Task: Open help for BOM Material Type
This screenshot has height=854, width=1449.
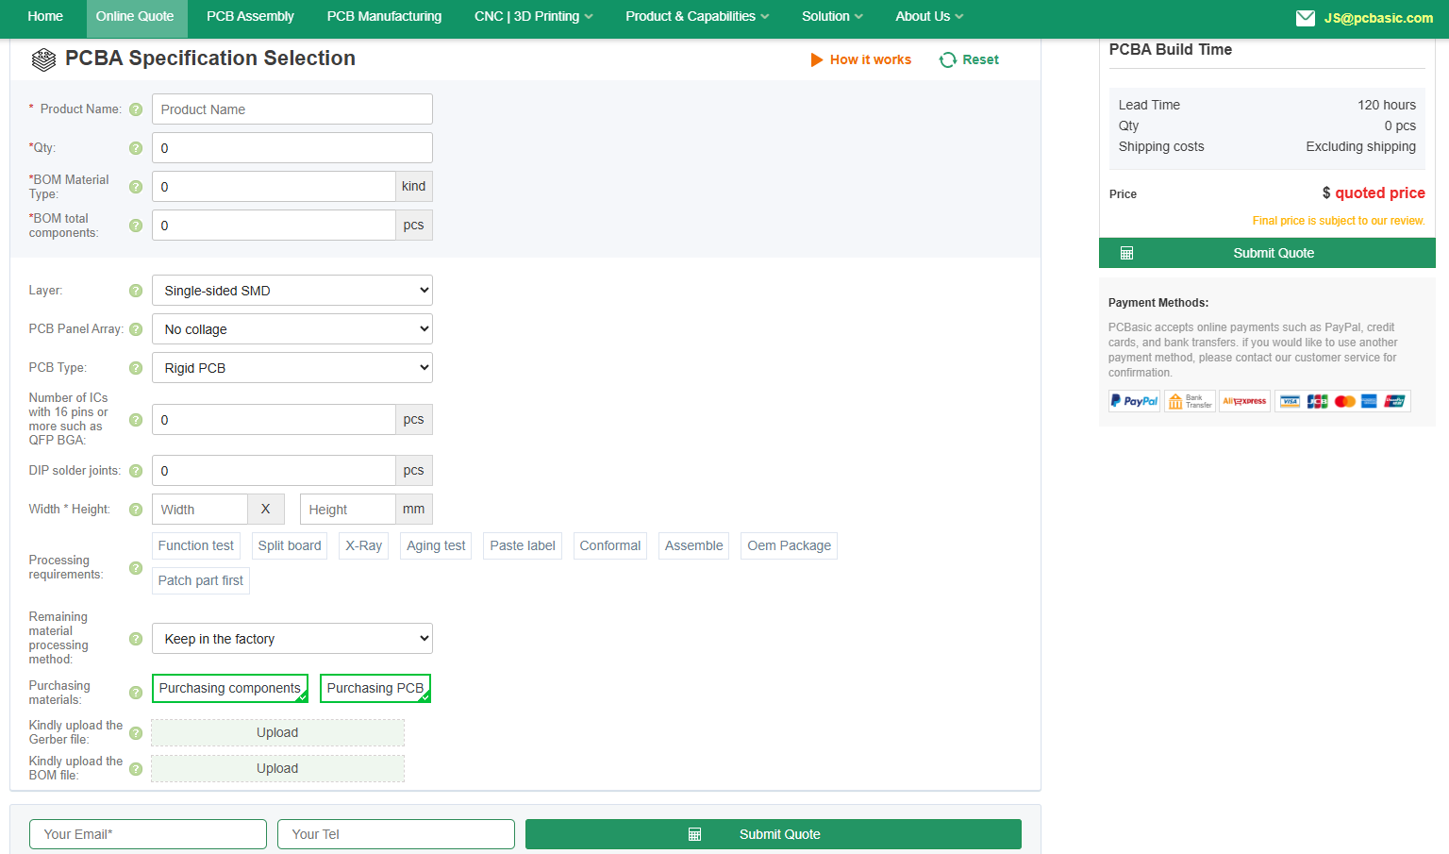Action: 136,186
